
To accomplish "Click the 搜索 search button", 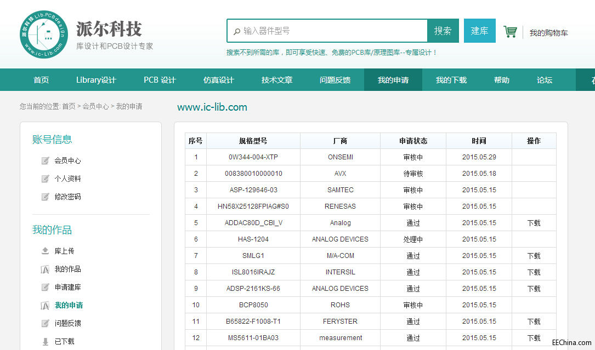I will (443, 31).
